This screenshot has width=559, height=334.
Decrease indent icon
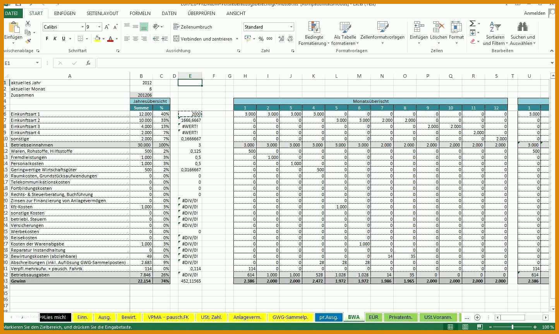tap(156, 39)
